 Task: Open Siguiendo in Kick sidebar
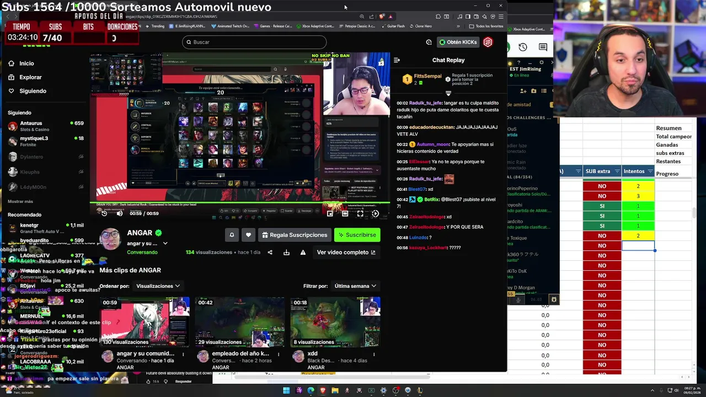coord(27,91)
